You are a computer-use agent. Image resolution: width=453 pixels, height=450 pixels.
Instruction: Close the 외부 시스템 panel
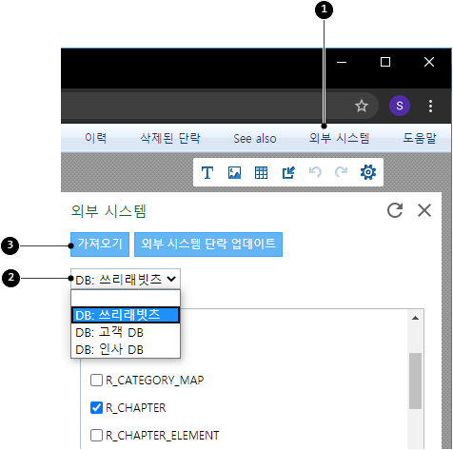point(424,210)
